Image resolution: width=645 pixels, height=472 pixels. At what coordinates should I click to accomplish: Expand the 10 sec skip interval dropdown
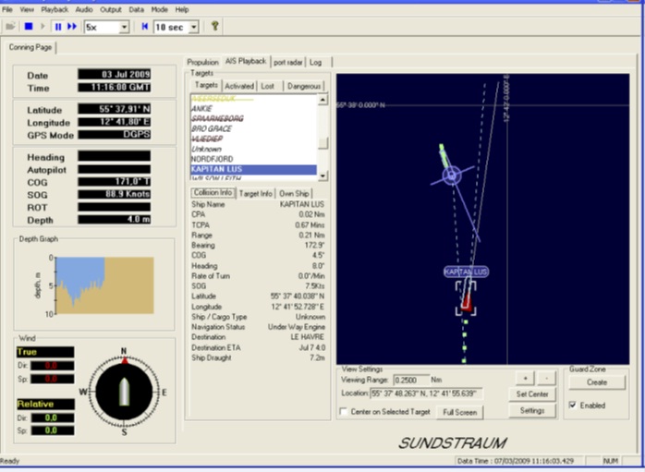pyautogui.click(x=193, y=28)
